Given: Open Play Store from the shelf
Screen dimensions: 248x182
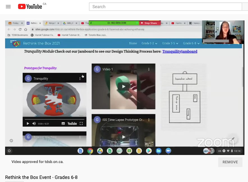Looking at the screenshot, I should pos(149,151).
